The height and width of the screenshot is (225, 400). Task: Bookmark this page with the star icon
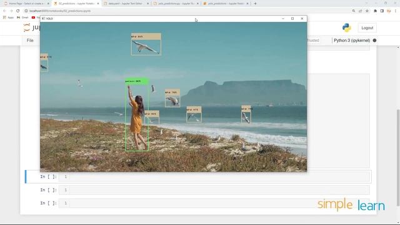click(x=367, y=11)
